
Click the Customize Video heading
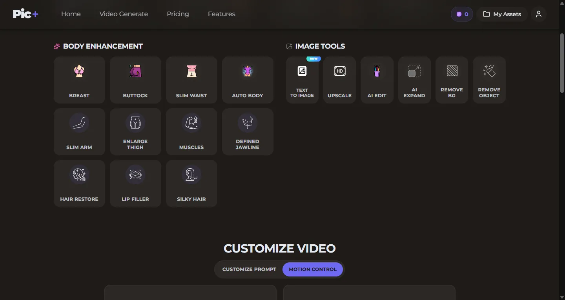(280, 249)
